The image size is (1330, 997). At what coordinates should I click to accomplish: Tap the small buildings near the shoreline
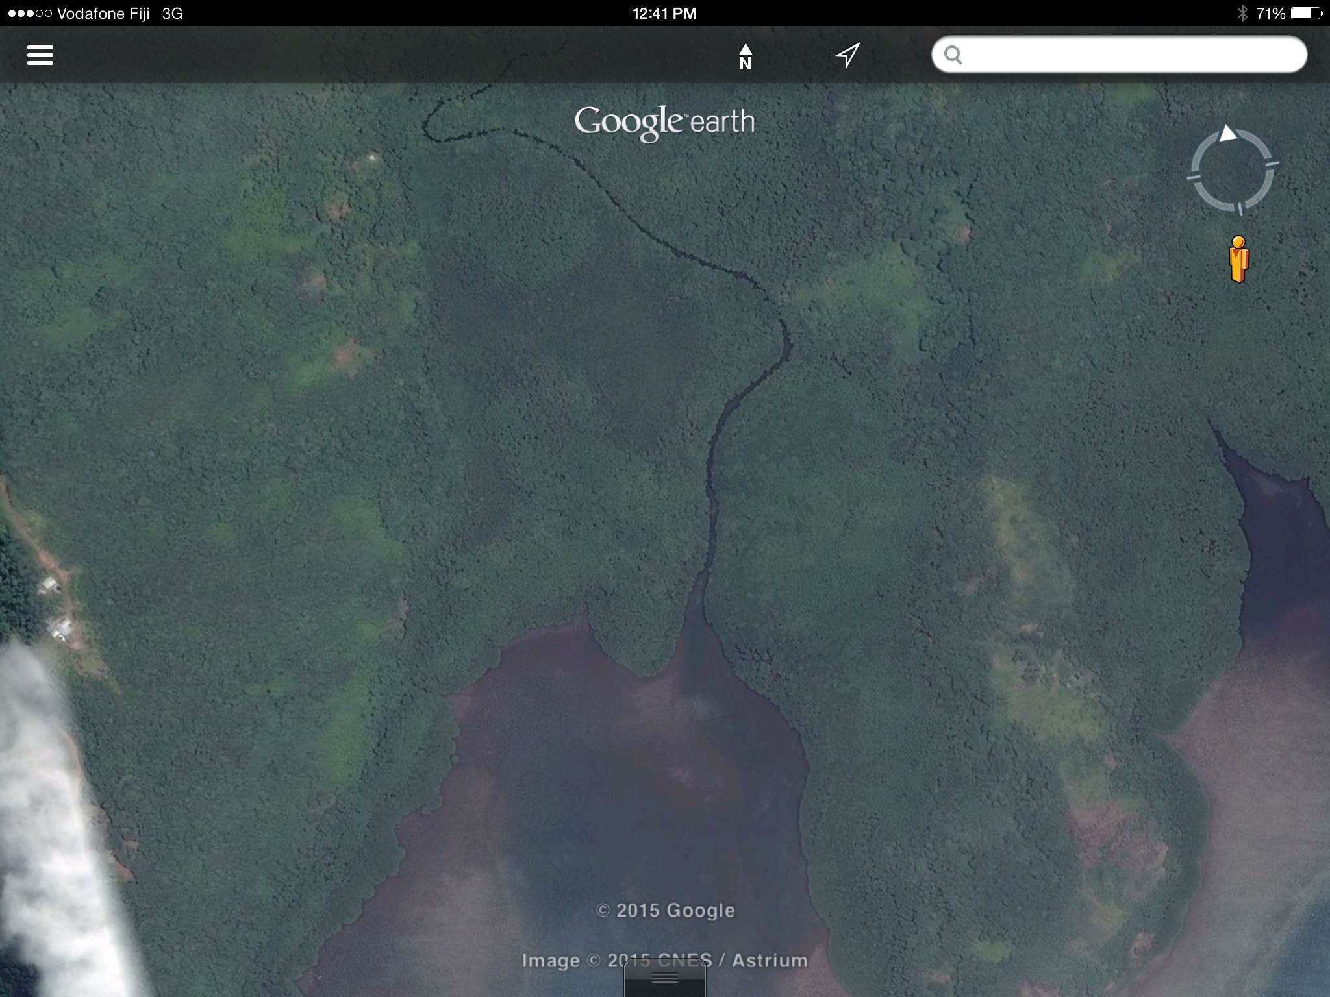pyautogui.click(x=58, y=626)
